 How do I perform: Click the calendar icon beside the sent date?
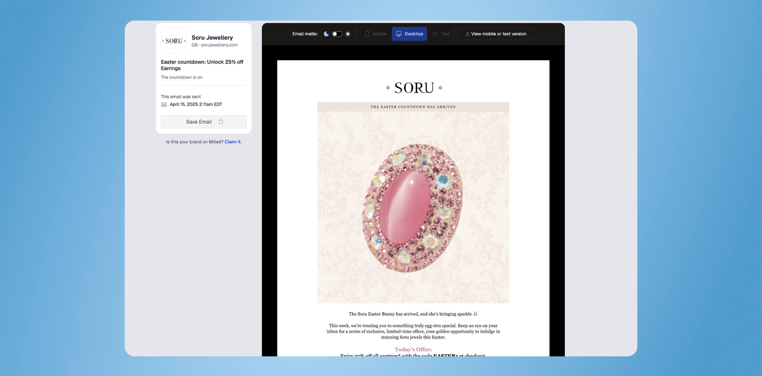[x=164, y=104]
